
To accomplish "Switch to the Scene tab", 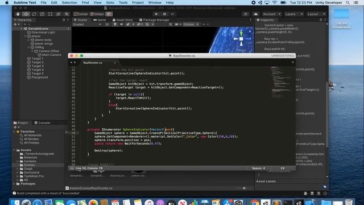I will pos(80,20).
